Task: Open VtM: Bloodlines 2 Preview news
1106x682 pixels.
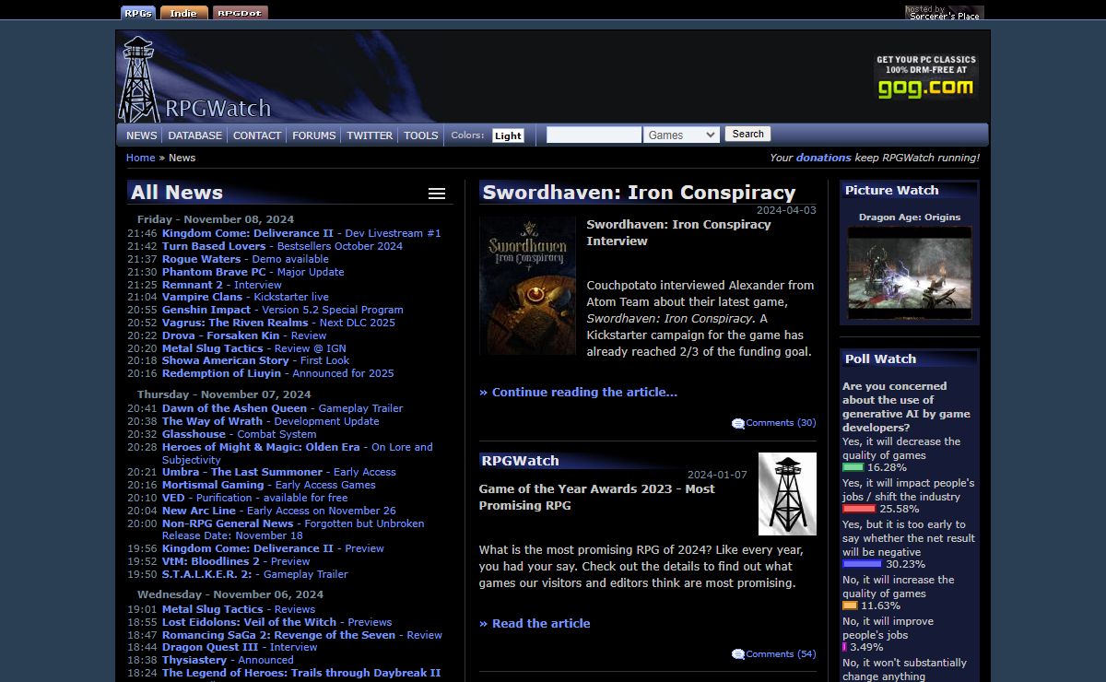Action: tap(236, 561)
